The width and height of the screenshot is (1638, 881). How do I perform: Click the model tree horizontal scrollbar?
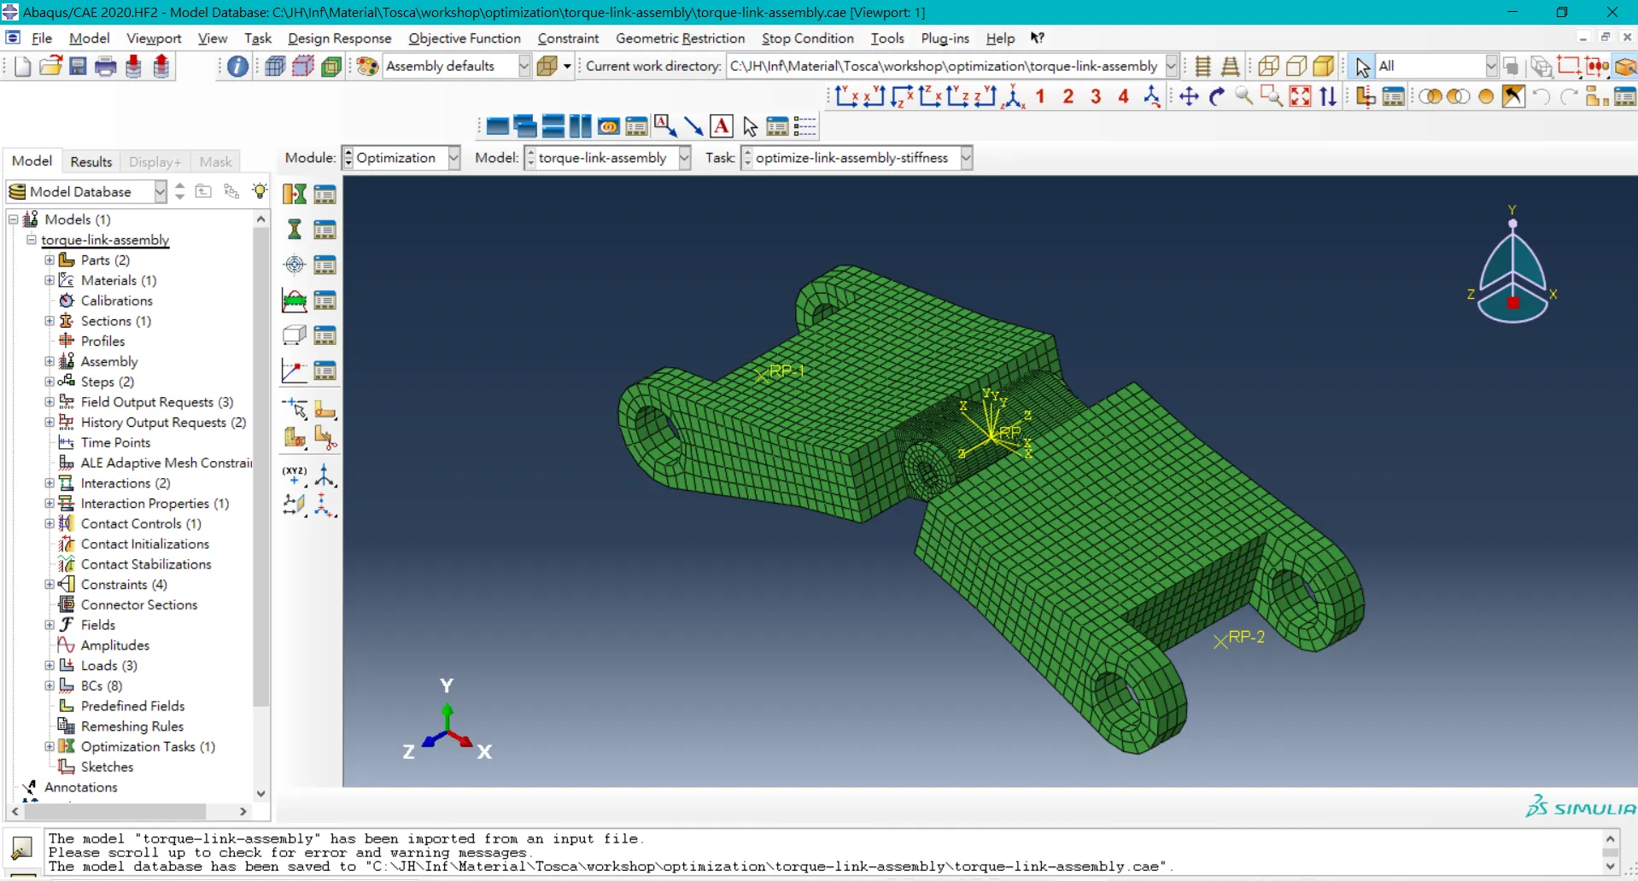coord(114,811)
